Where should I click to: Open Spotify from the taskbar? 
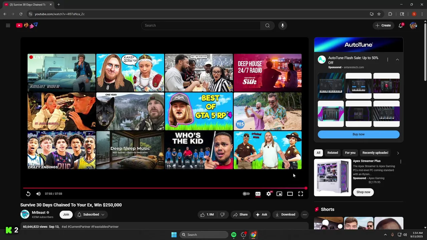point(234,235)
